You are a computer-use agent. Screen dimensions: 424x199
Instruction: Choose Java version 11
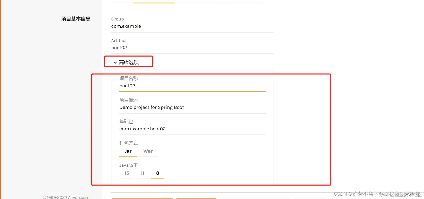(142, 173)
